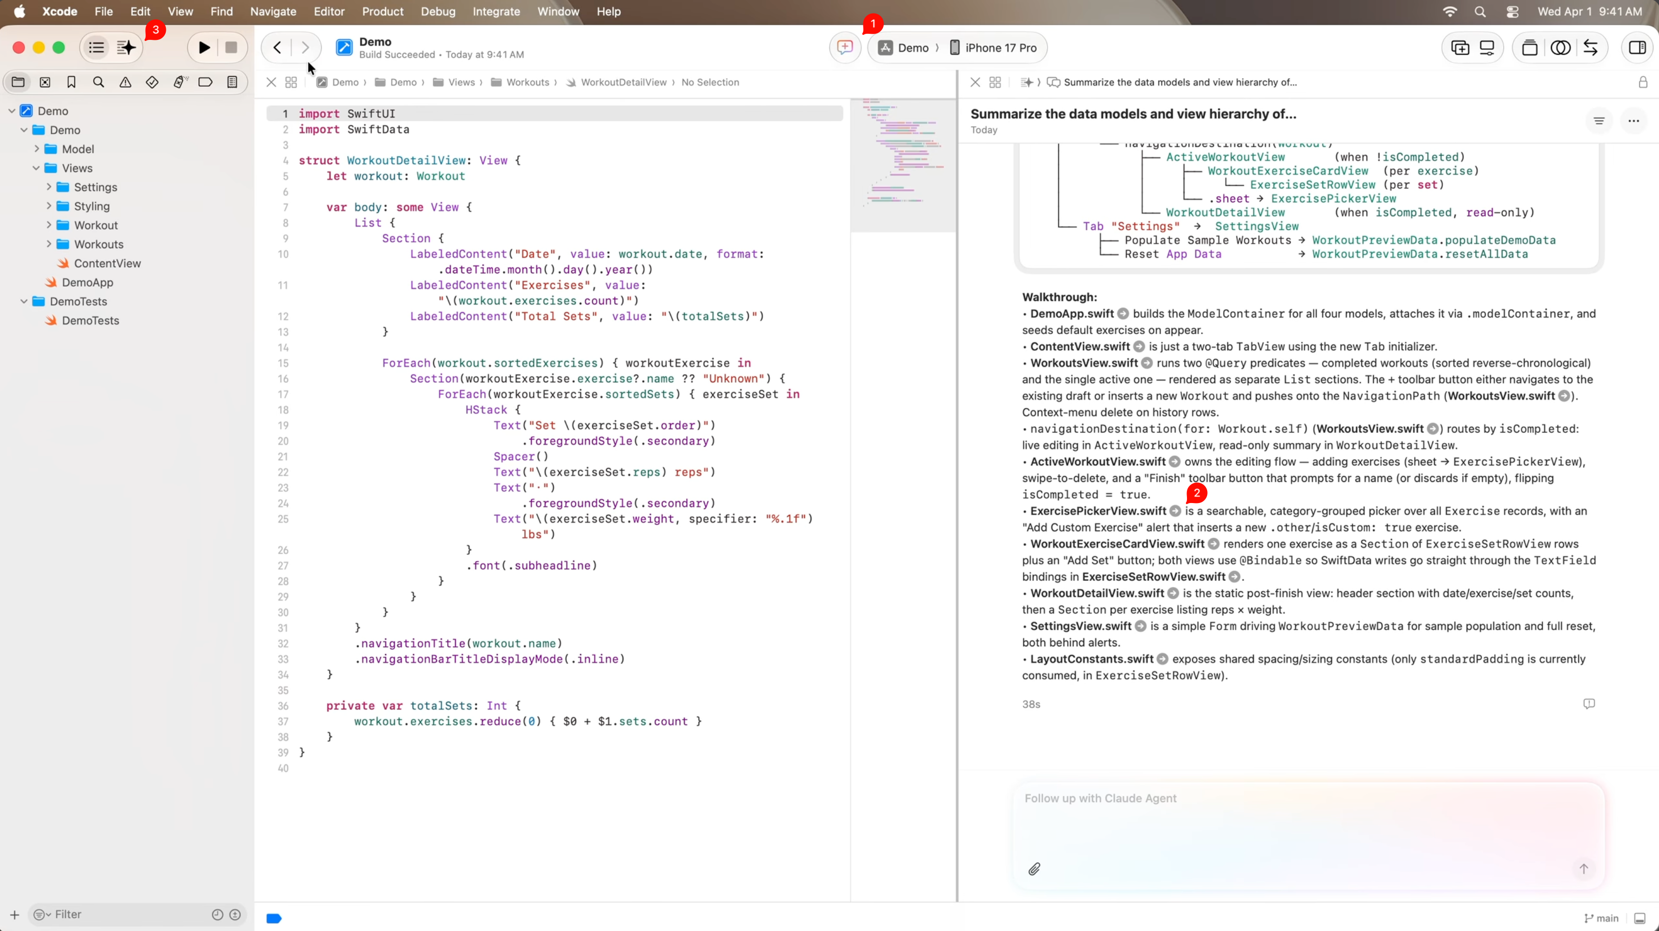Collapse the Demo group folder
Viewport: 1659px width, 931px height.
coord(24,130)
